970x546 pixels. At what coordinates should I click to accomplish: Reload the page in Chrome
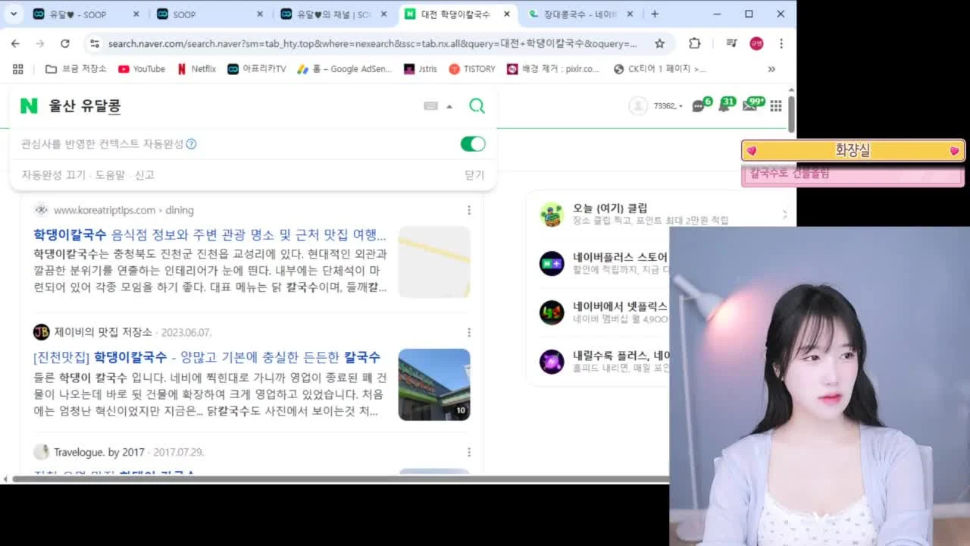tap(64, 43)
